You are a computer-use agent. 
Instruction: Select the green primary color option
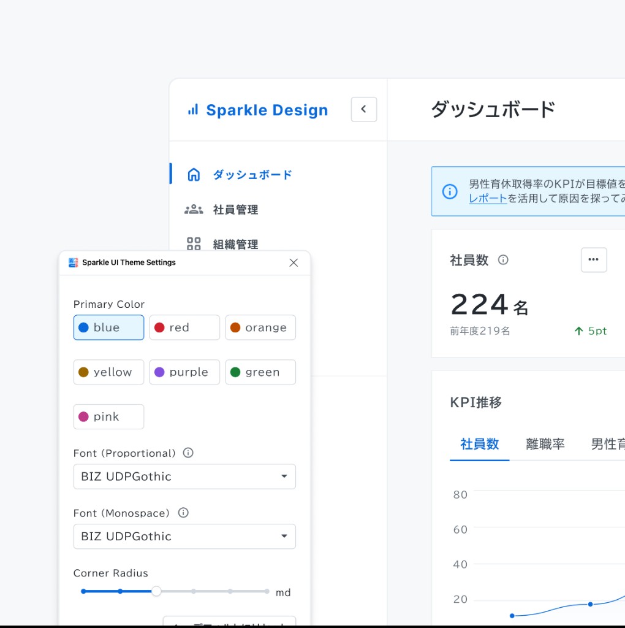(x=260, y=372)
